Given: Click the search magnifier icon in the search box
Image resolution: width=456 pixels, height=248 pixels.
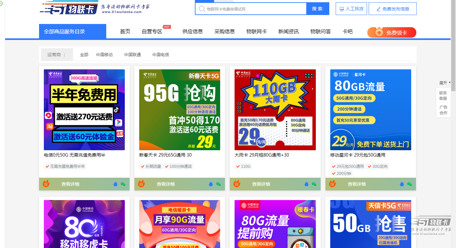Looking at the screenshot, I should pyautogui.click(x=202, y=9).
